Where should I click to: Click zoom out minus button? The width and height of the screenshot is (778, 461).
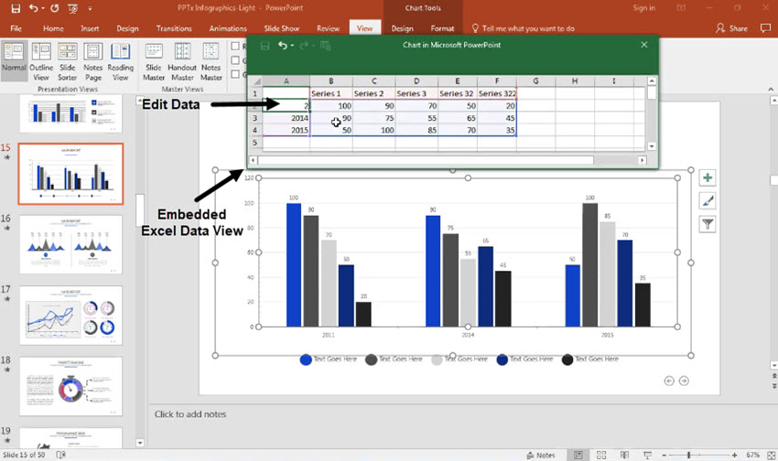[664, 455]
